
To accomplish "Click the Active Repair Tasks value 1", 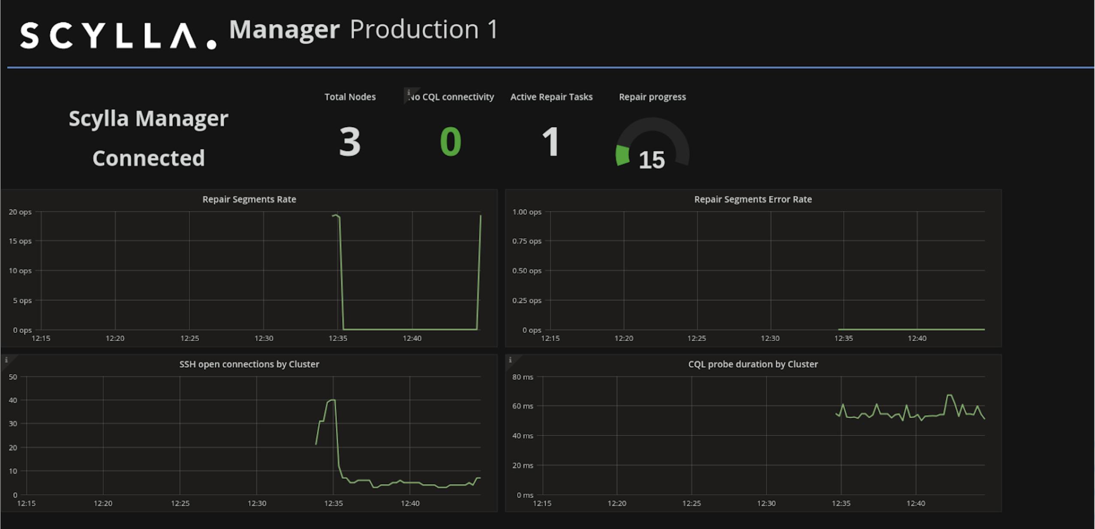I will point(551,142).
